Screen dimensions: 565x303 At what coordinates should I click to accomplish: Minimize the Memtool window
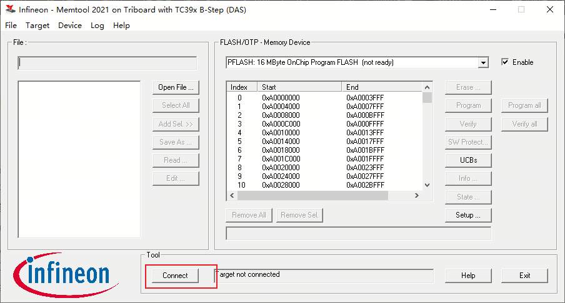click(493, 10)
